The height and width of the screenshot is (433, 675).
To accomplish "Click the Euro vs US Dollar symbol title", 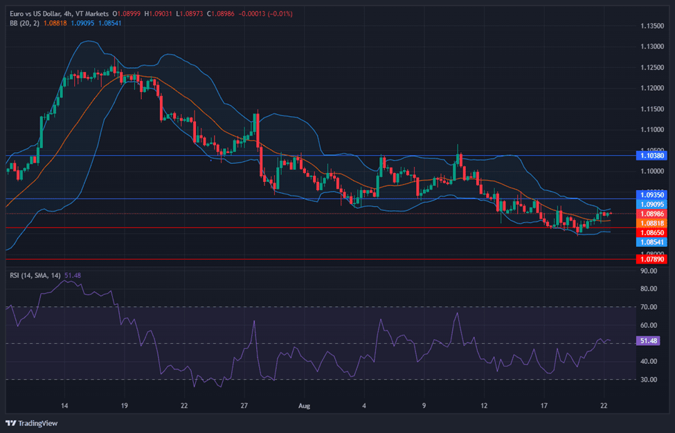I will [36, 13].
